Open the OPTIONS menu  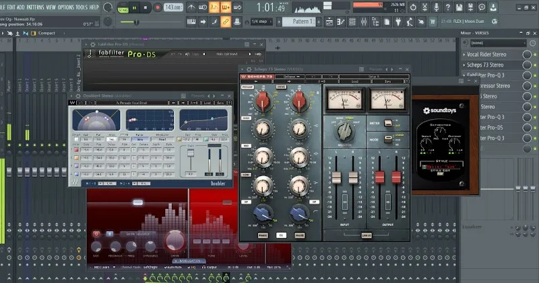pos(65,7)
